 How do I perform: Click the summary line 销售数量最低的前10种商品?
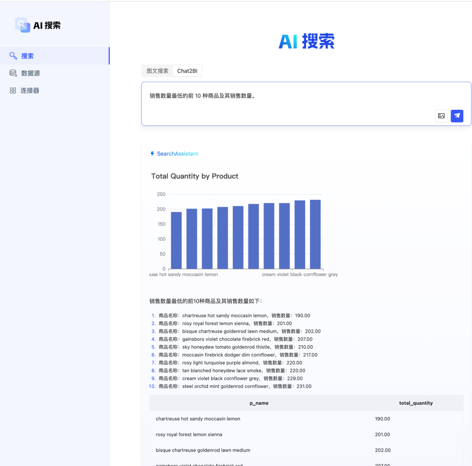click(x=205, y=301)
